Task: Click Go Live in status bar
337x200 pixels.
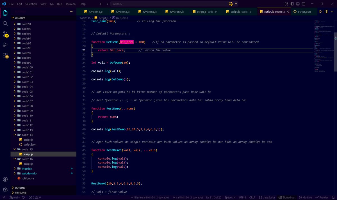Action: coord(305,197)
